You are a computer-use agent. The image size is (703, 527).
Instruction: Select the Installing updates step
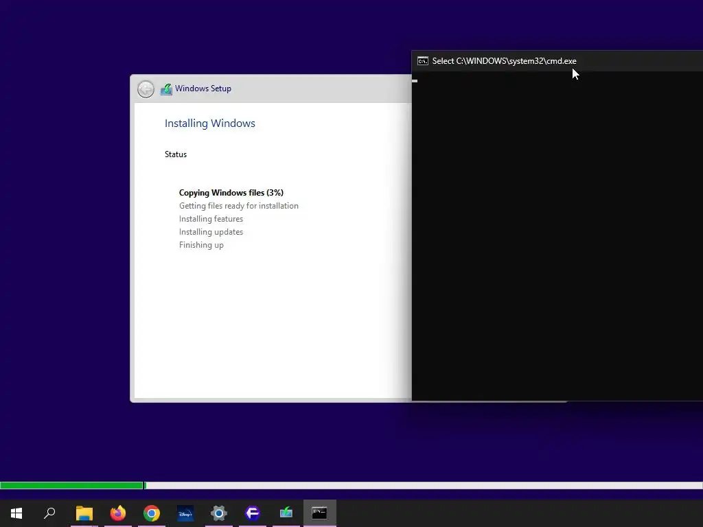[211, 232]
